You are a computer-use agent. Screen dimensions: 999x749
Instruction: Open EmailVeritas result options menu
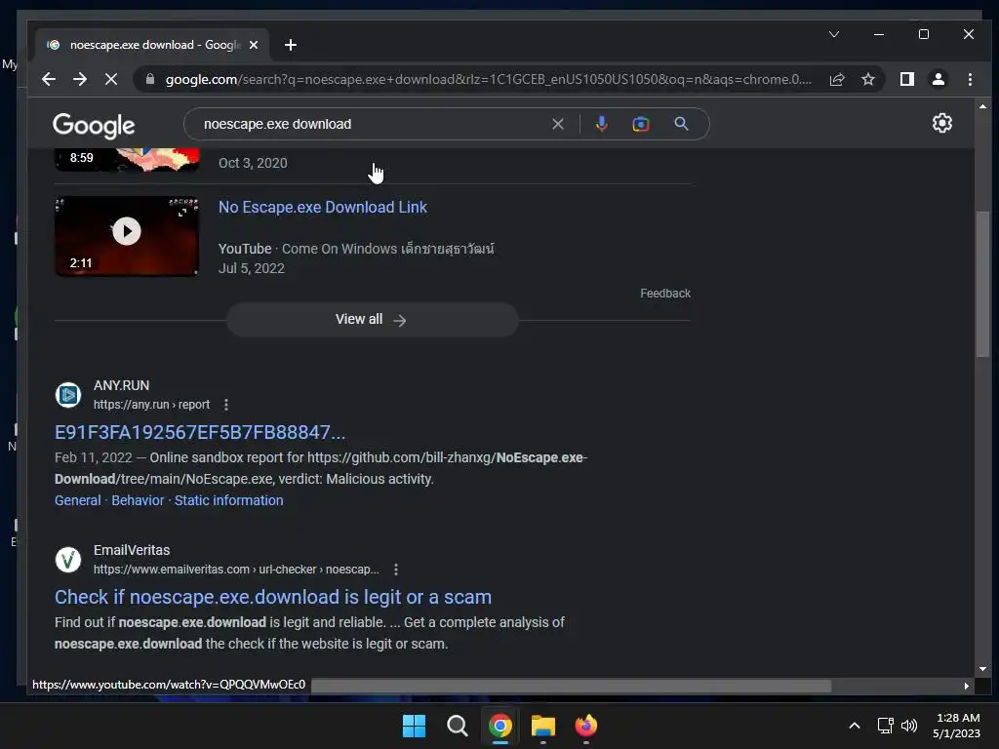tap(396, 570)
